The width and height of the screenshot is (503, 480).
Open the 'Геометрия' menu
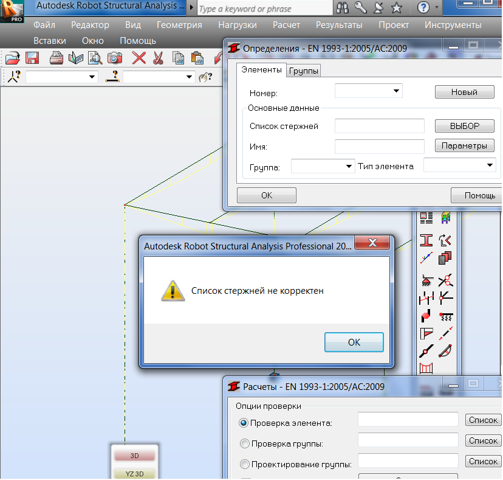point(179,25)
